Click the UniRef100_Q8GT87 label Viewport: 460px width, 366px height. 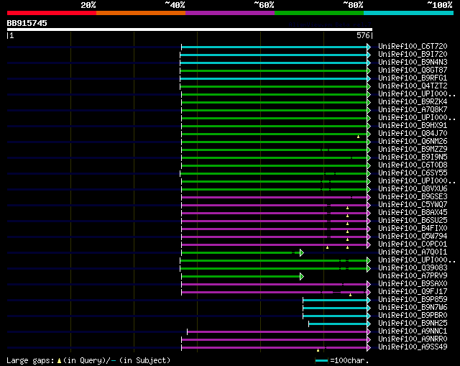click(413, 70)
